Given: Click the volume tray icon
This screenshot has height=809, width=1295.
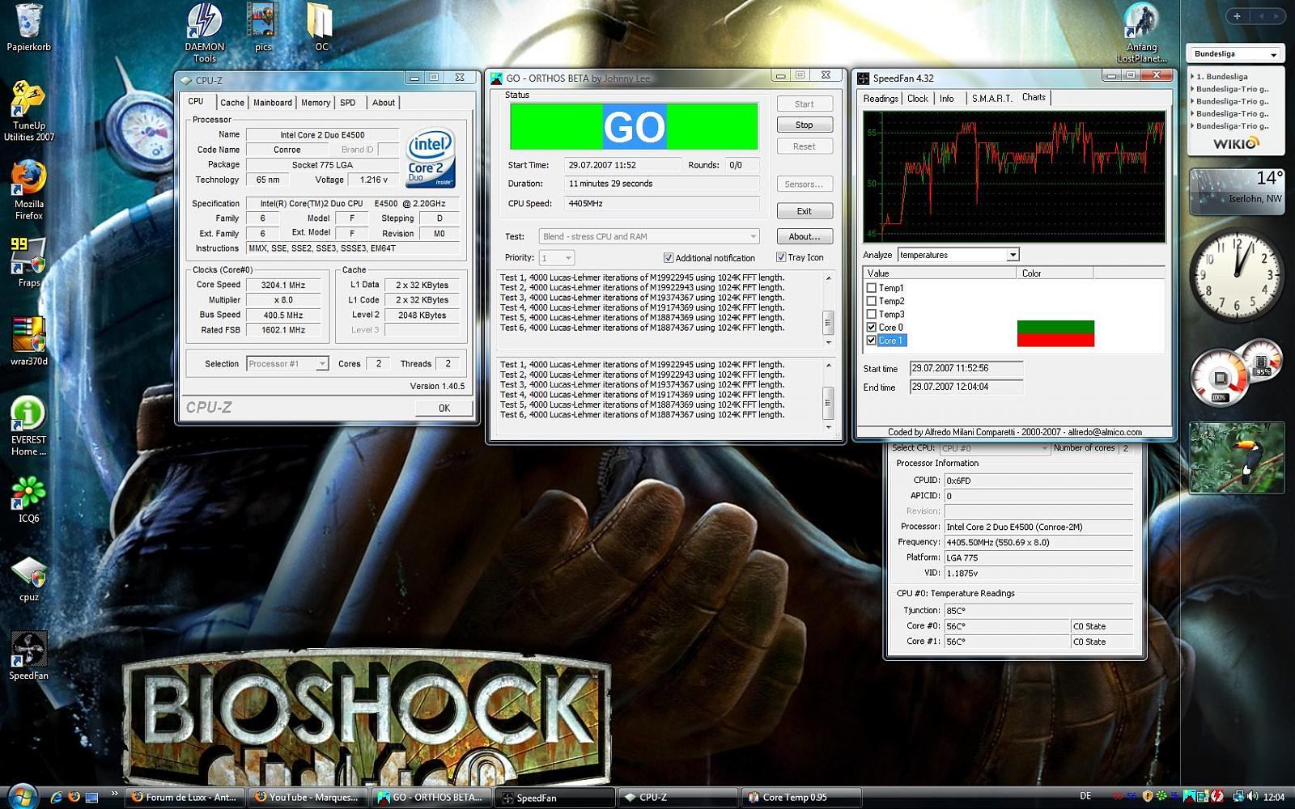Looking at the screenshot, I should [1253, 797].
